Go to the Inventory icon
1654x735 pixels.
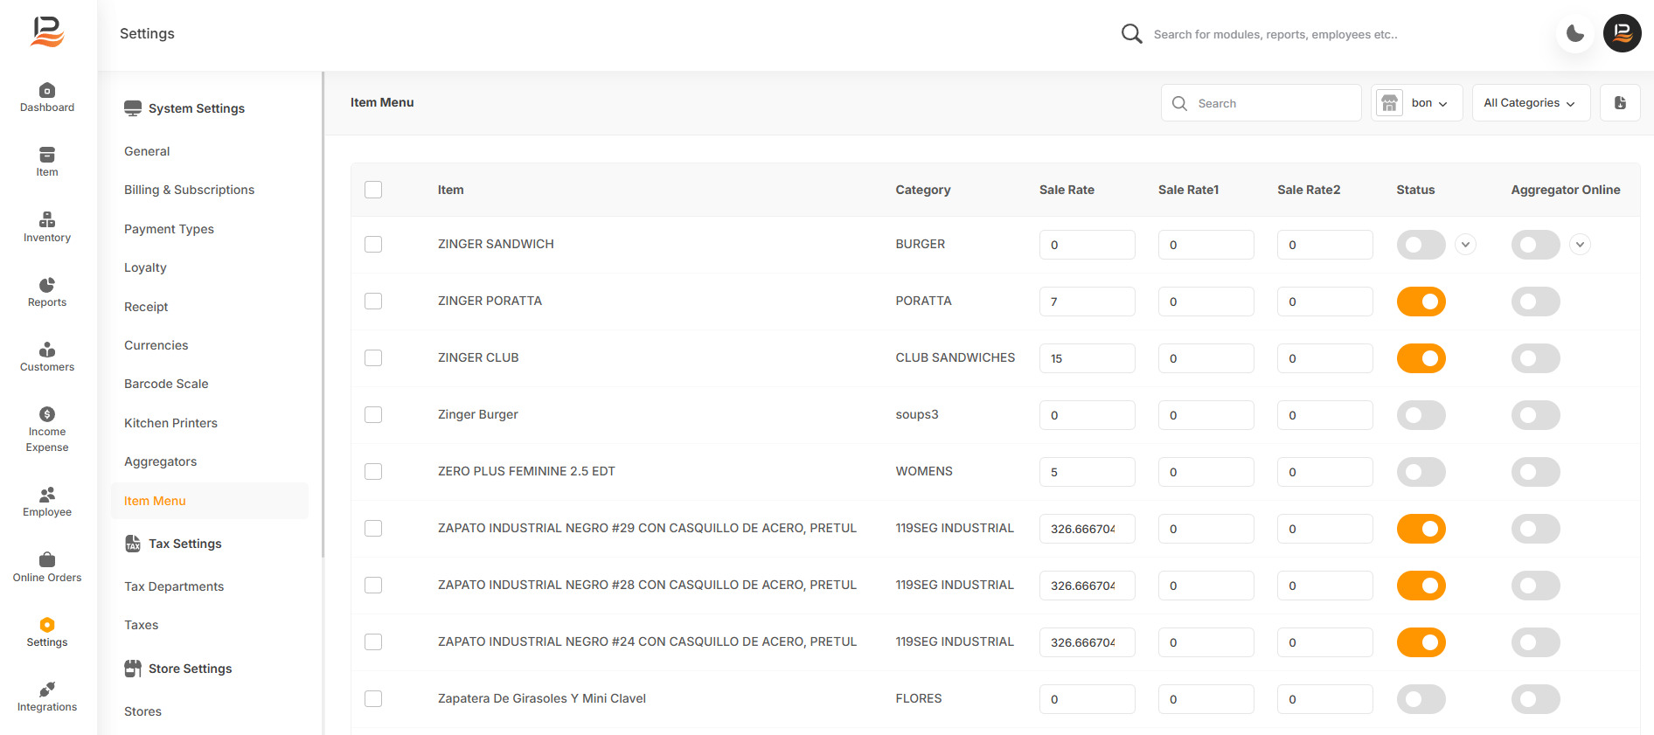(x=47, y=219)
